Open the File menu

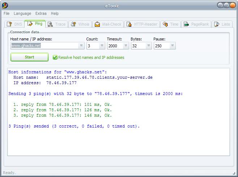pyautogui.click(x=7, y=13)
